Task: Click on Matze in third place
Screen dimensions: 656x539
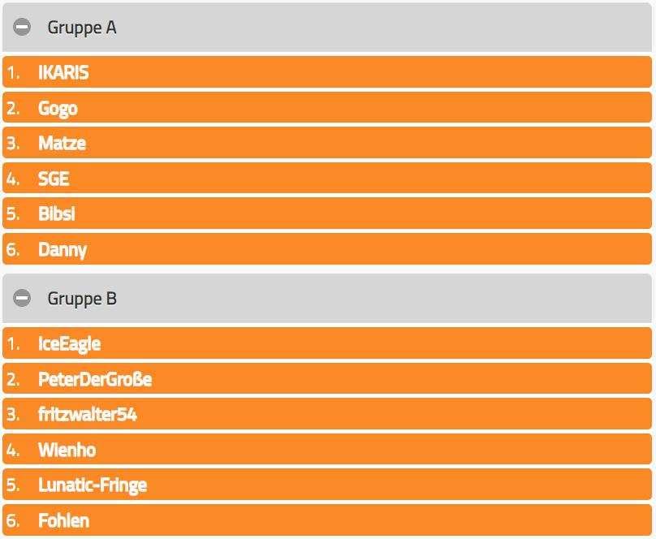Action: point(62,144)
